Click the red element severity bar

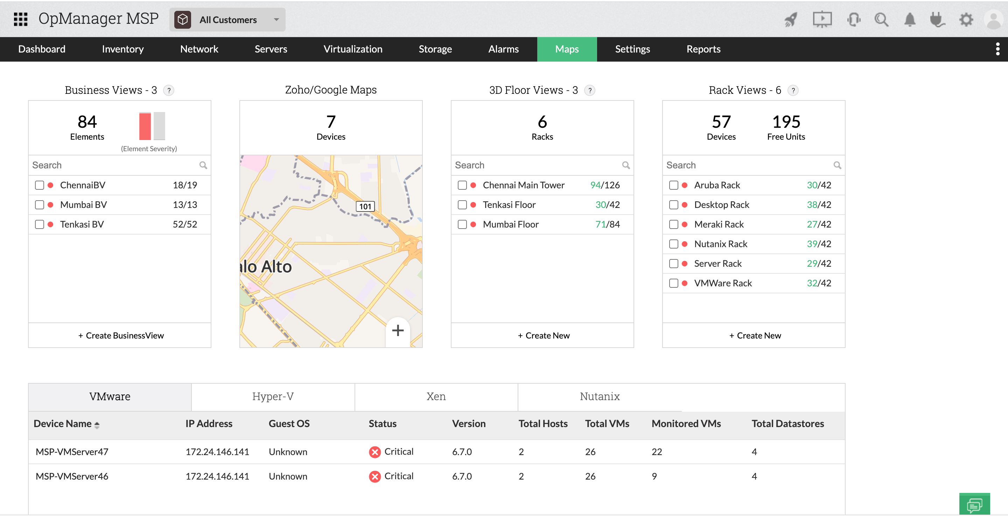click(145, 126)
